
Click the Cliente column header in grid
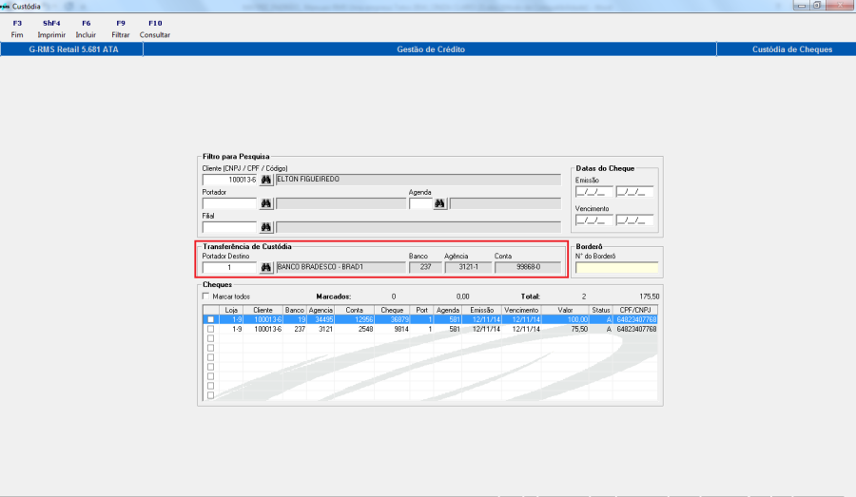(x=263, y=310)
